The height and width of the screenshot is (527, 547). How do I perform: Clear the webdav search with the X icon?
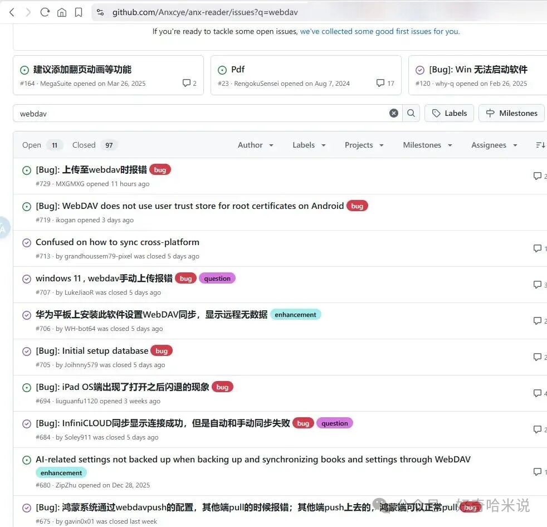(x=393, y=113)
